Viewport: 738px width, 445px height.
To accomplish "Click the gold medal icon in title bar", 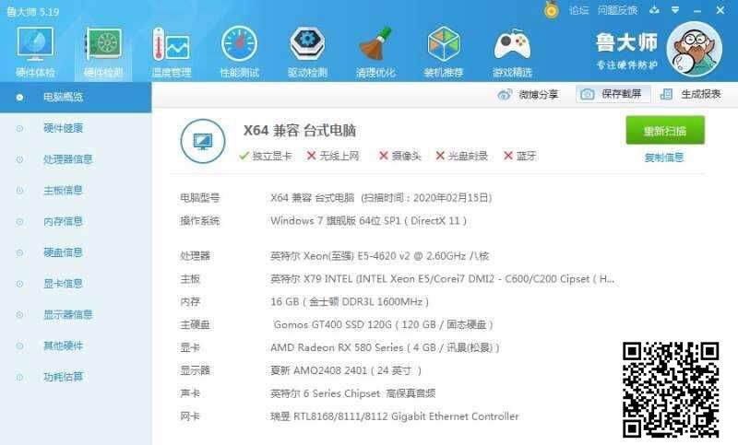I will (x=552, y=10).
